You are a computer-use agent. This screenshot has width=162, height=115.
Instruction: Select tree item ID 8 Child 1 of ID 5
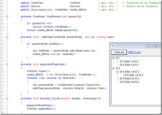pos(134,75)
